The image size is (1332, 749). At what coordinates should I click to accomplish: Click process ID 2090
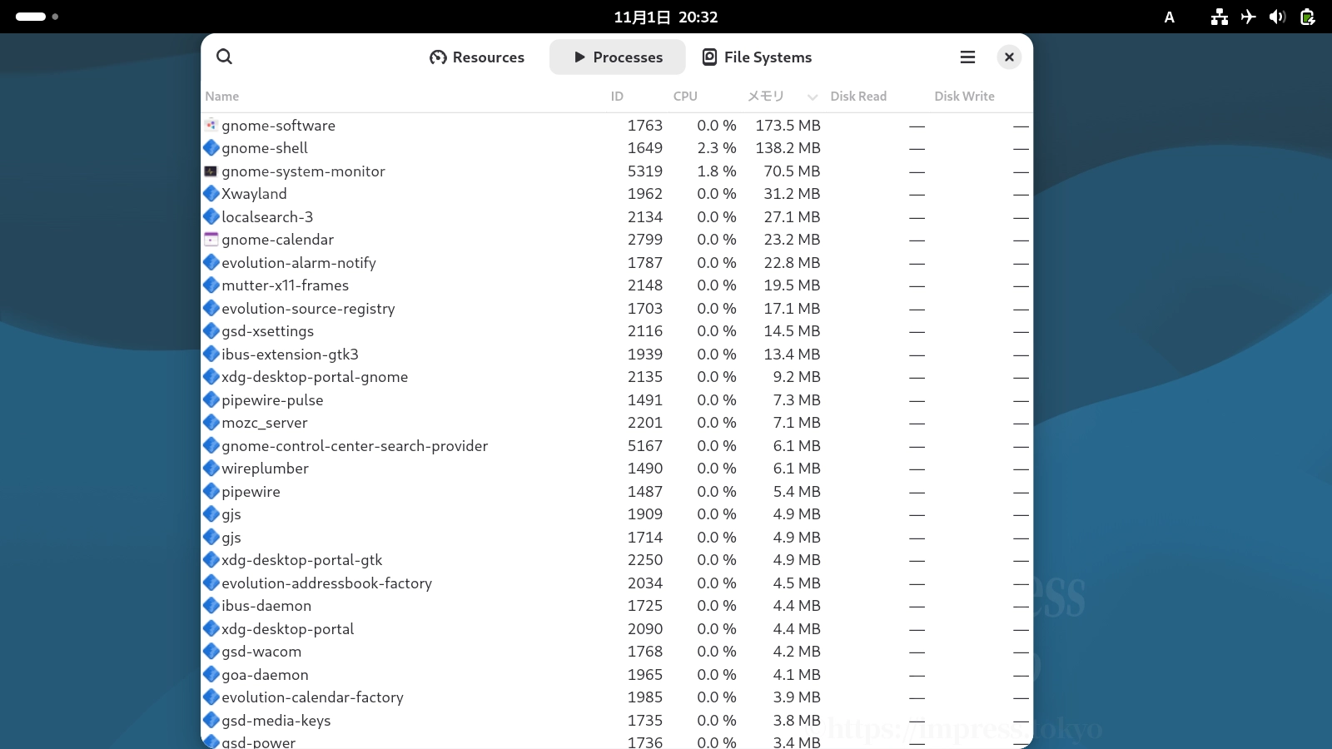pos(645,628)
